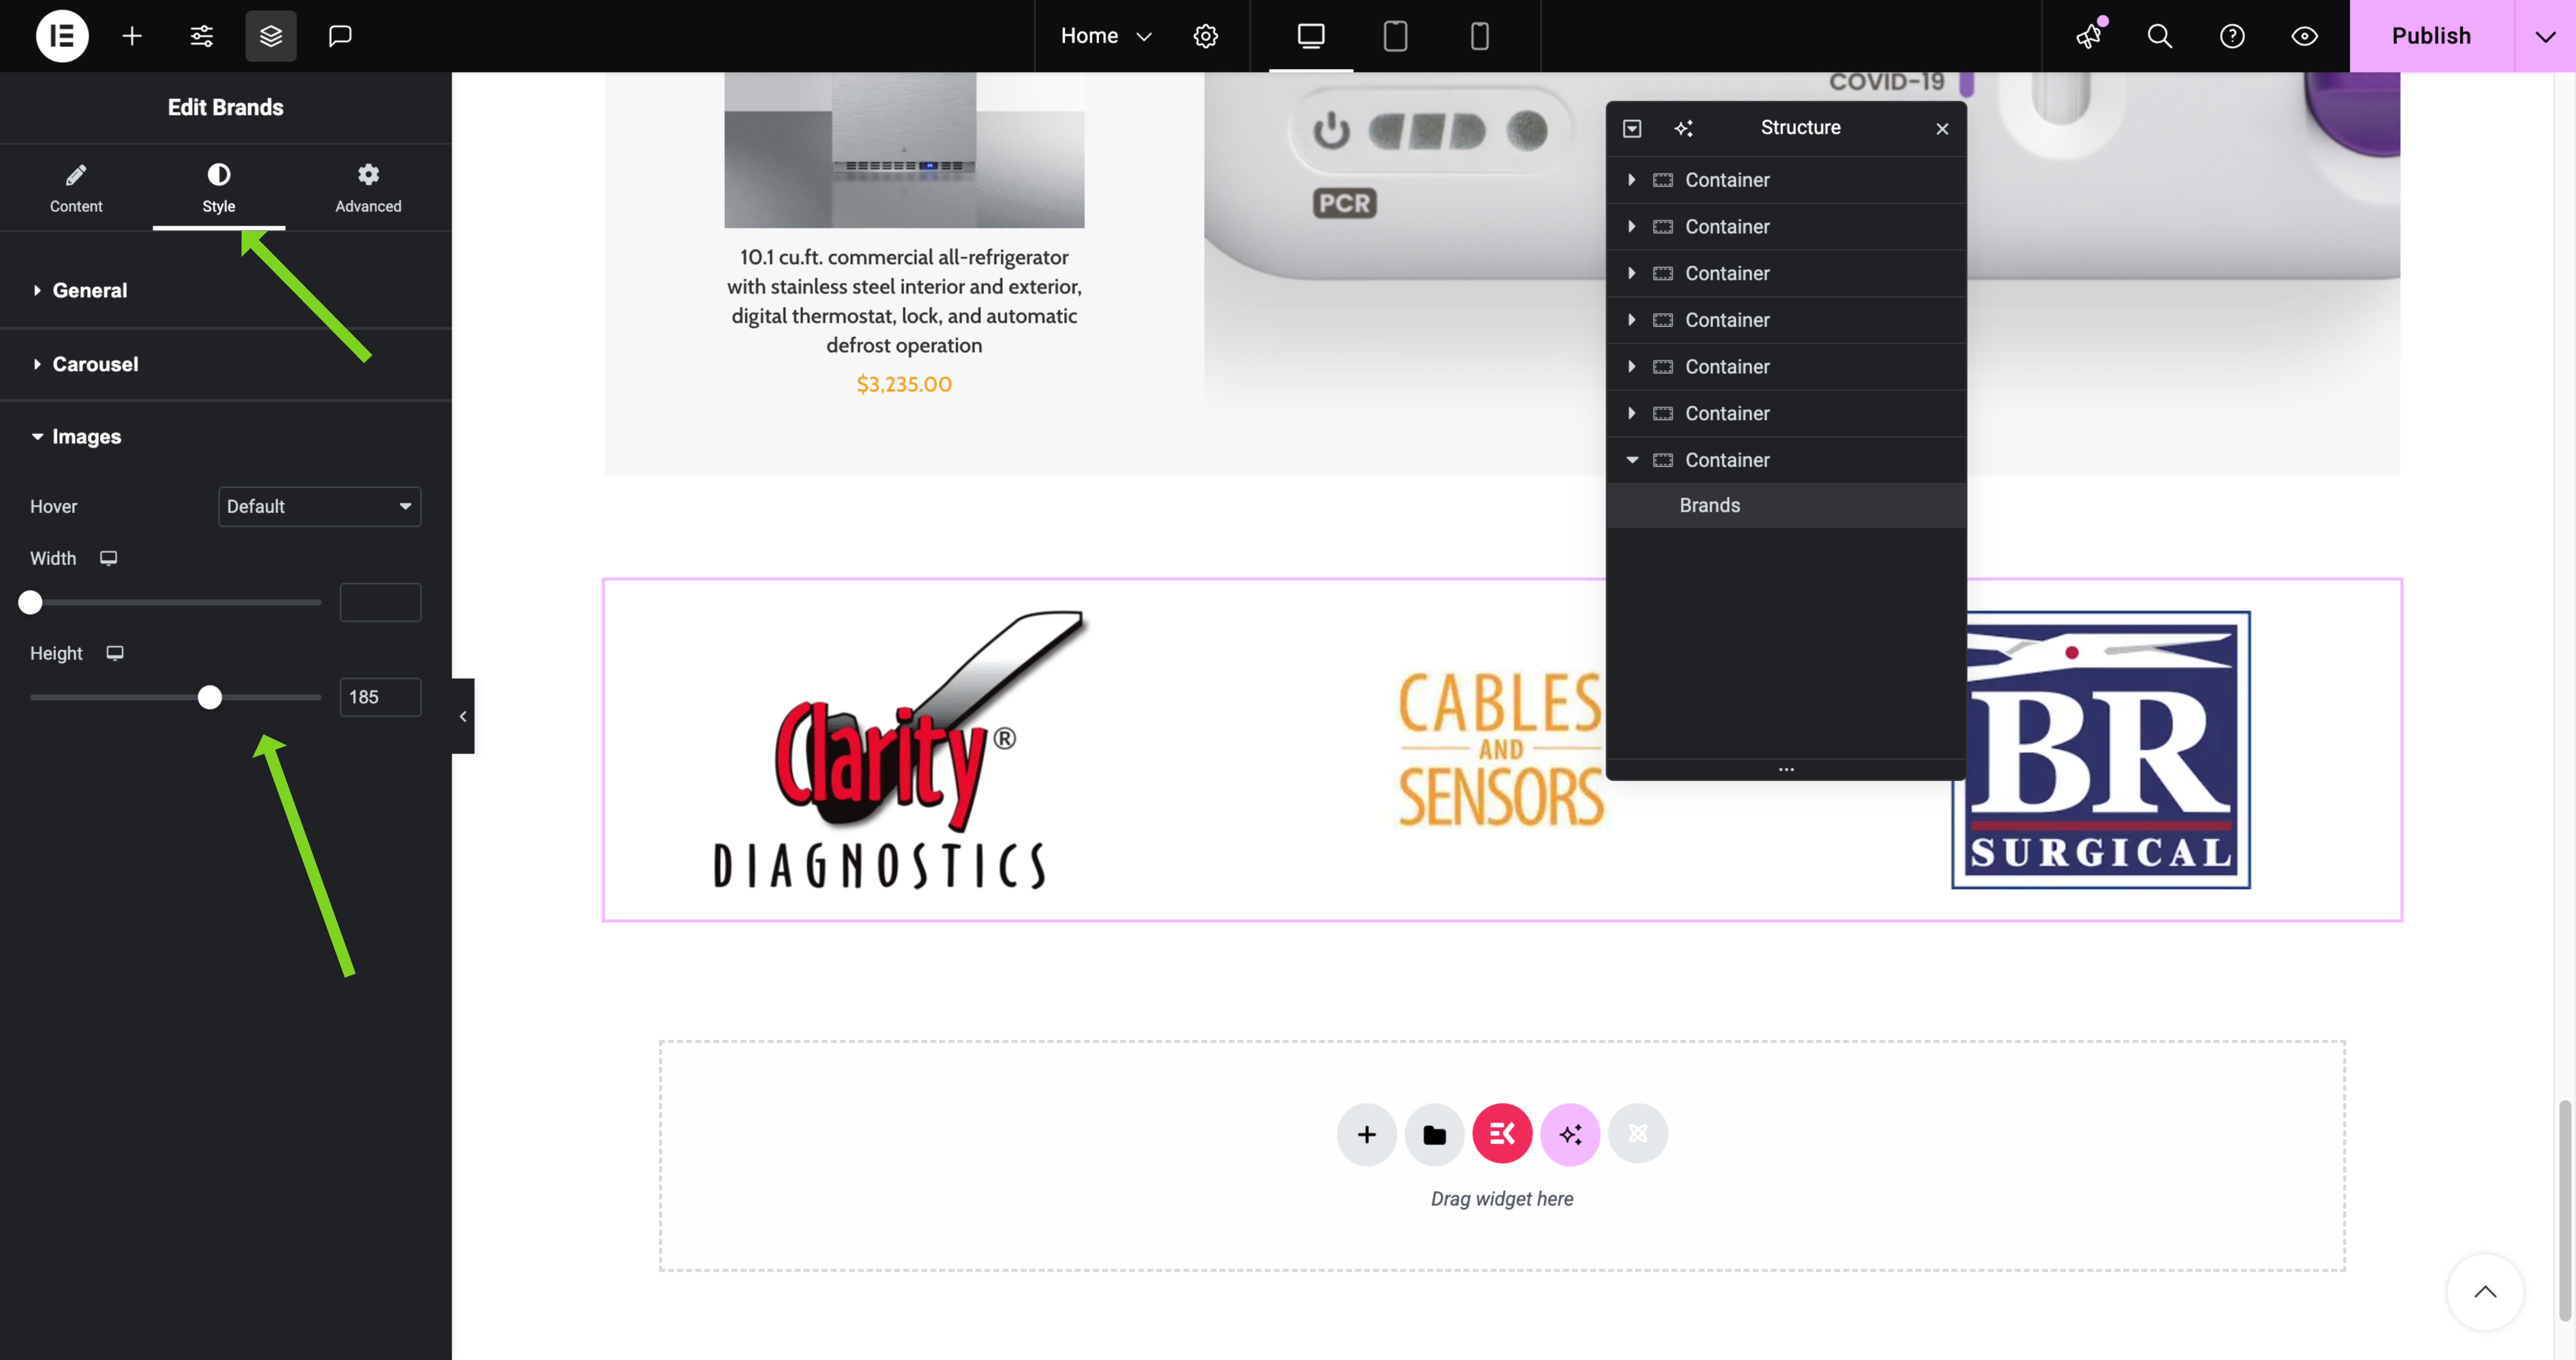Expand the first Container in Structure
2576x1360 pixels.
(1632, 180)
